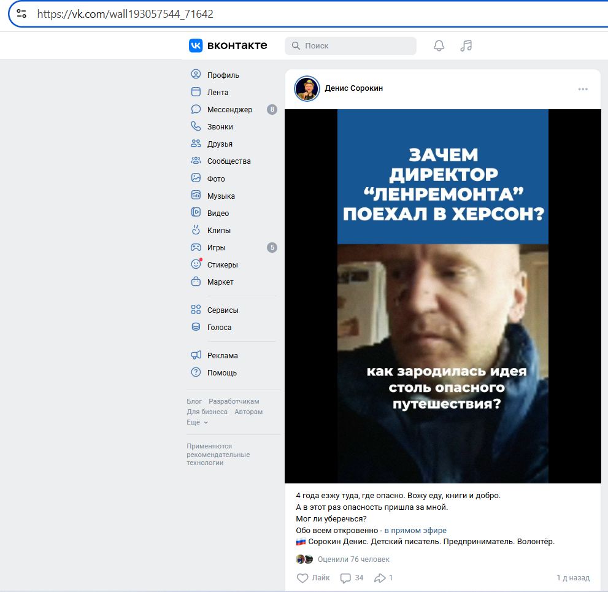Open Денис Сорокин's profile avatar
608x592 pixels.
click(306, 88)
